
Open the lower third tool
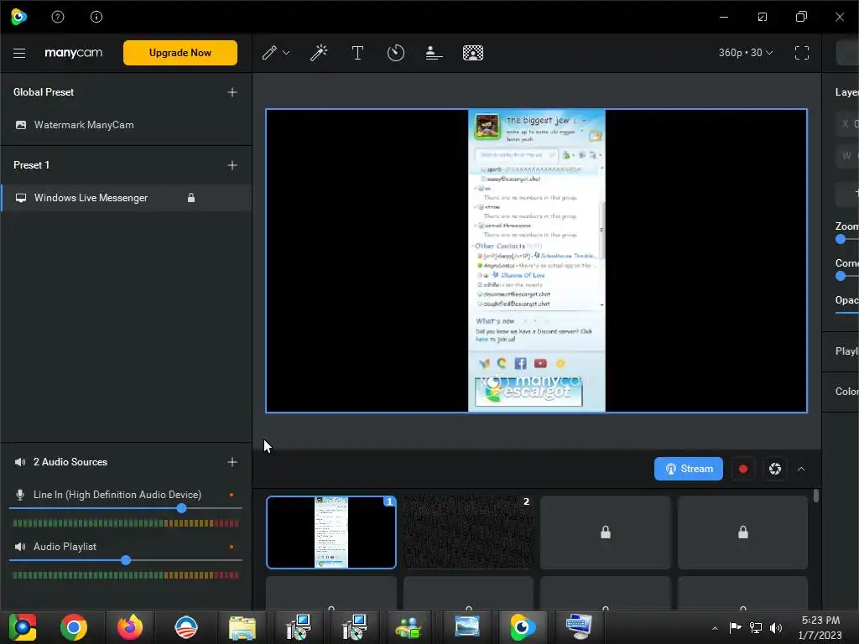pyautogui.click(x=434, y=53)
